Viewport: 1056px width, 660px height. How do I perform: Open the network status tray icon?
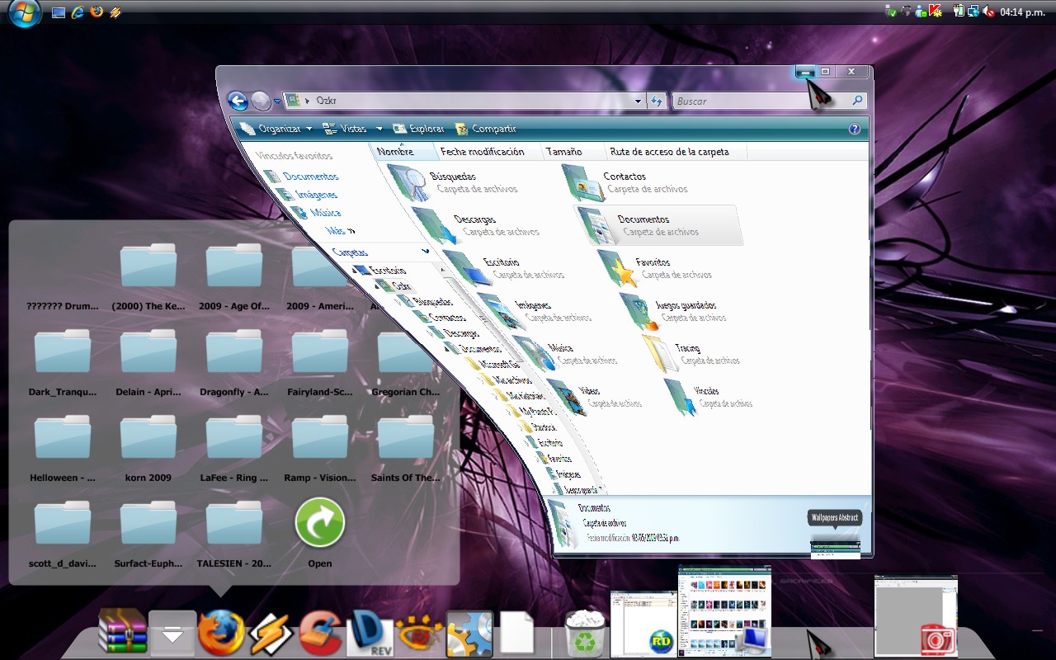point(973,12)
